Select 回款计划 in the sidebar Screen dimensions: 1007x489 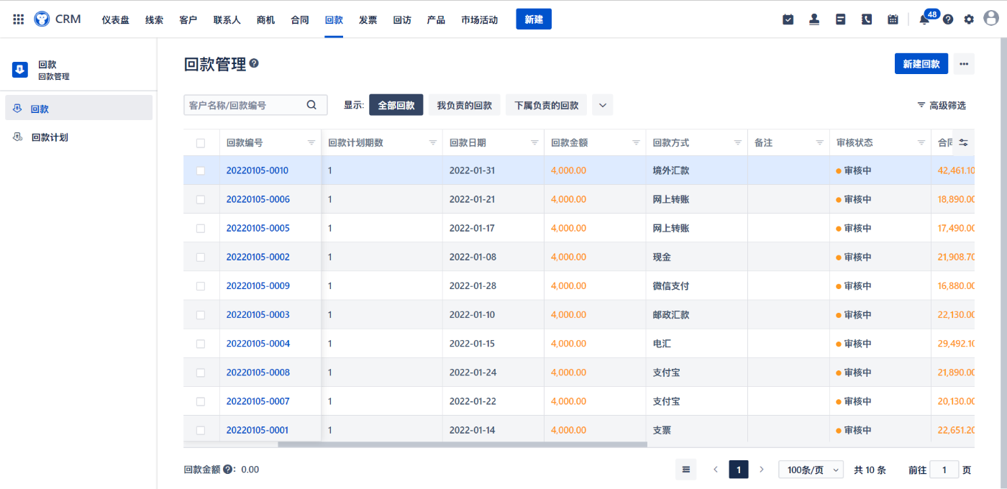click(x=50, y=137)
